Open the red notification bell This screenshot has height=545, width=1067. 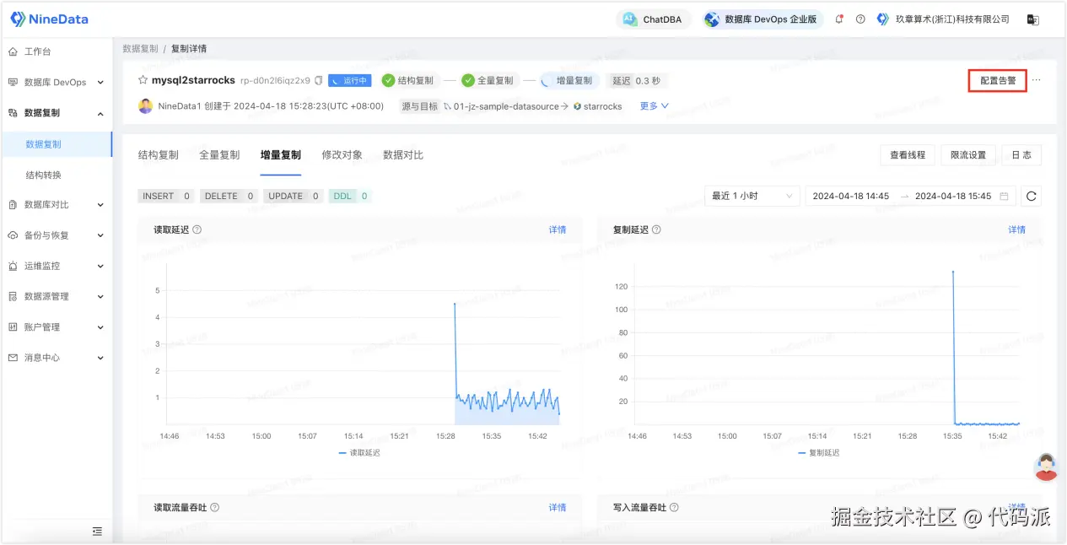839,19
